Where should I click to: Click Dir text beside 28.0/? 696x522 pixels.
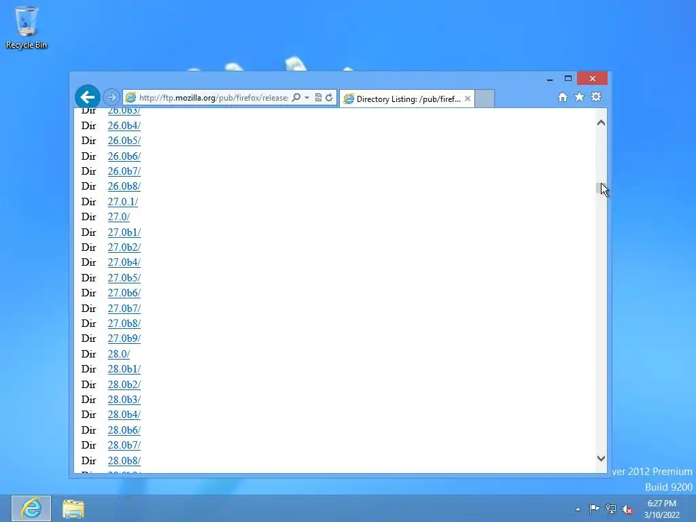pos(89,354)
